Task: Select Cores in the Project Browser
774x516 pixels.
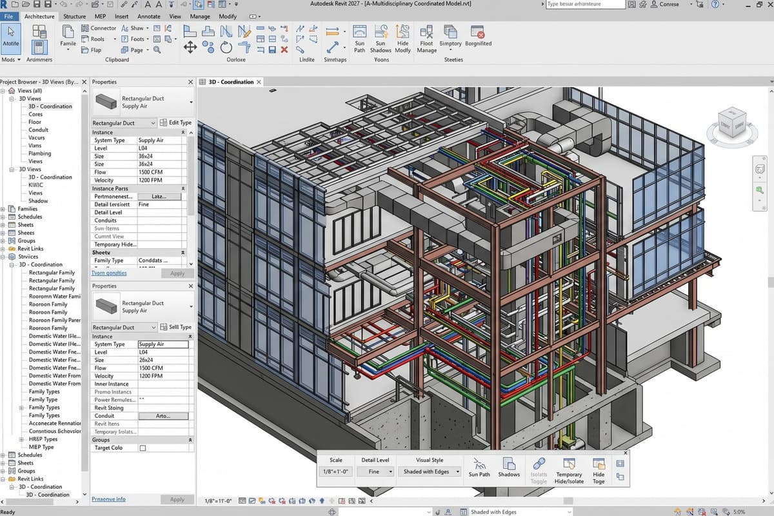Action: [x=35, y=114]
